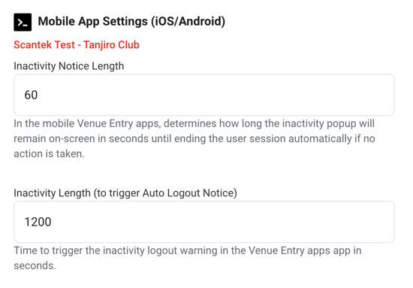Focus the Inactivity Notice Length input field

(204, 95)
